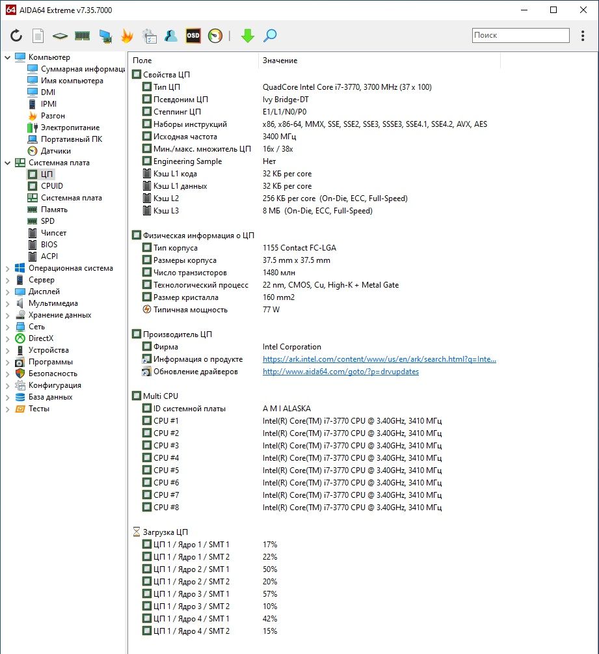Open the Память tree item
Screen dimensions: 599x654
tap(54, 210)
